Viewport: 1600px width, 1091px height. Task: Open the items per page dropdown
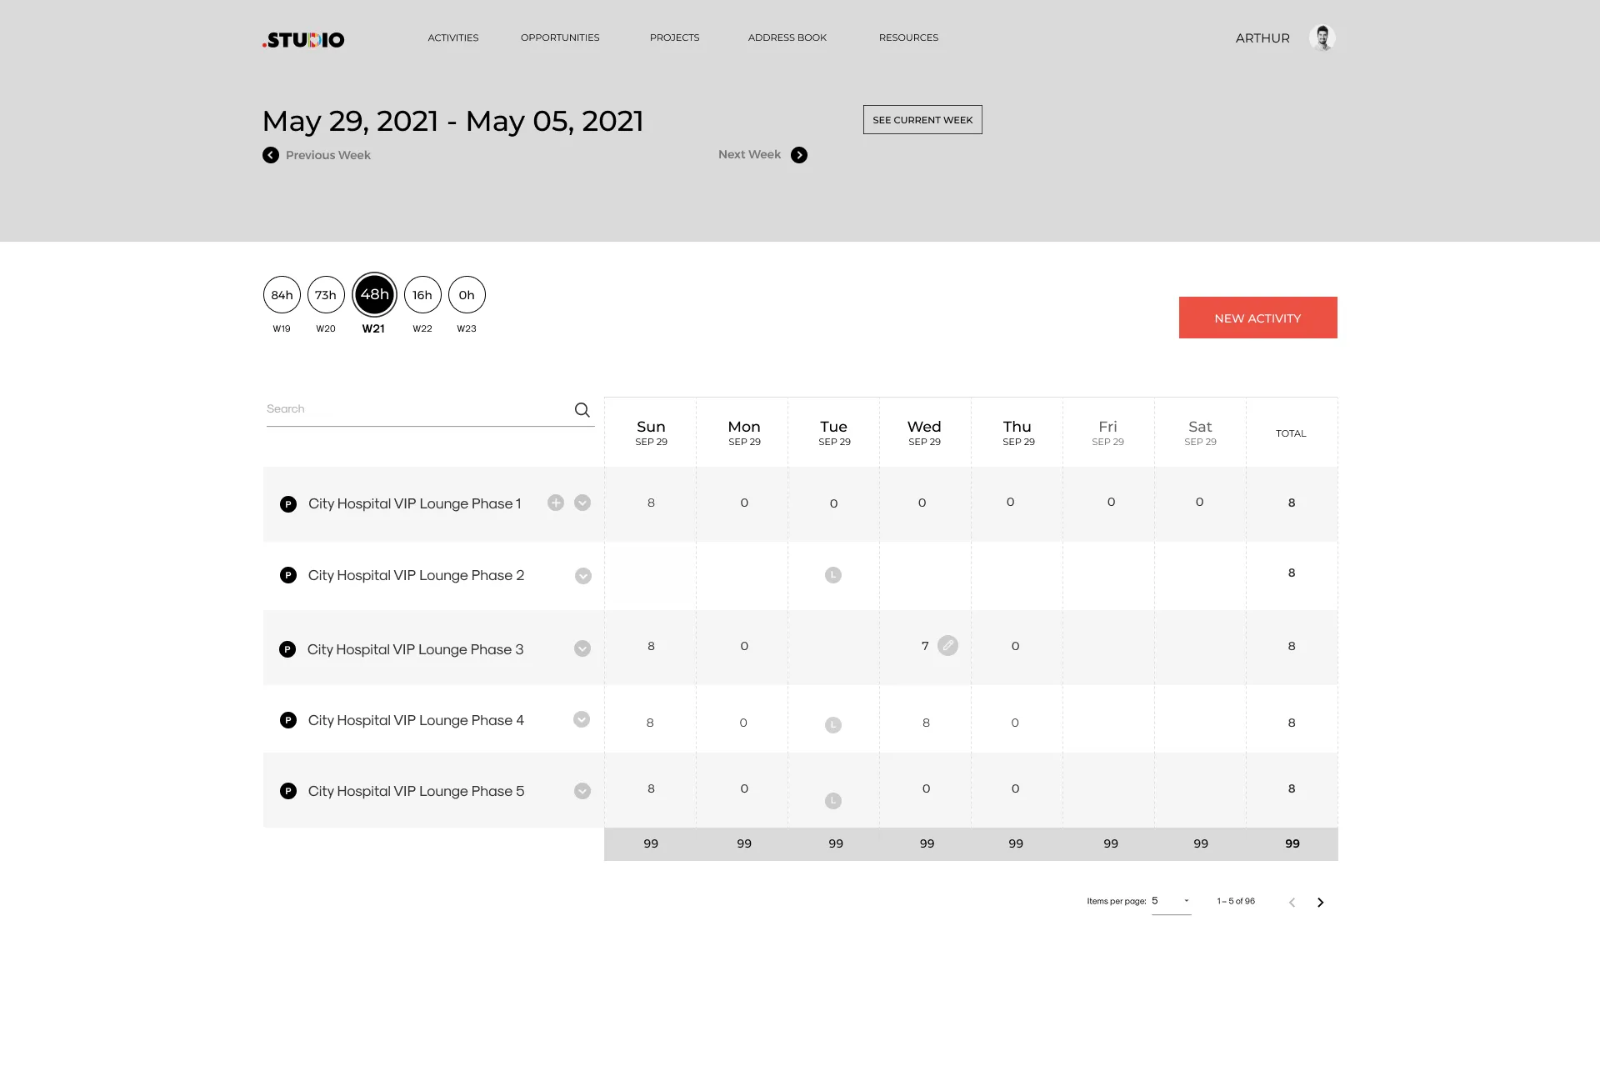pyautogui.click(x=1172, y=901)
